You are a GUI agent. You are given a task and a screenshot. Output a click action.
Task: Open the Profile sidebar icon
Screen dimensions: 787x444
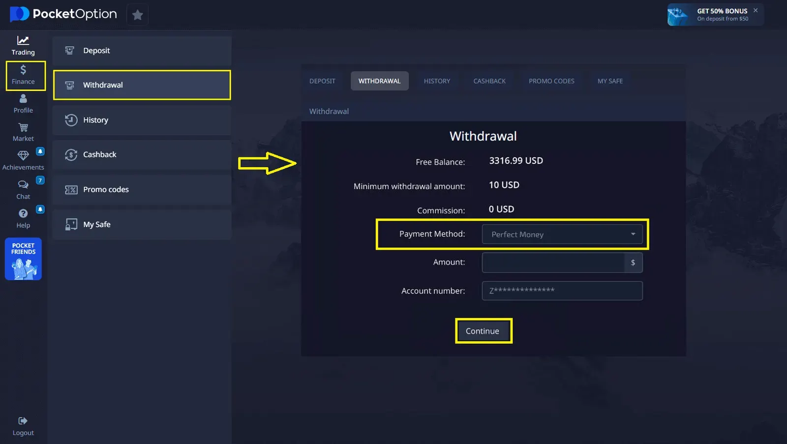23,99
